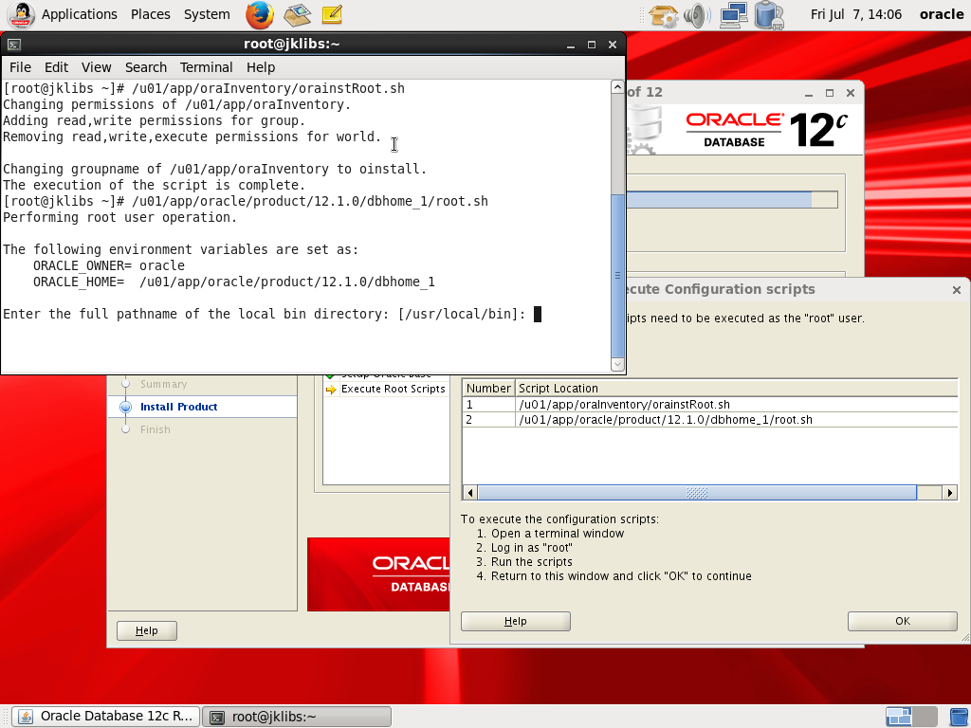This screenshot has height=728, width=971.
Task: Click OK in the configuration scripts dialog
Action: pos(903,621)
